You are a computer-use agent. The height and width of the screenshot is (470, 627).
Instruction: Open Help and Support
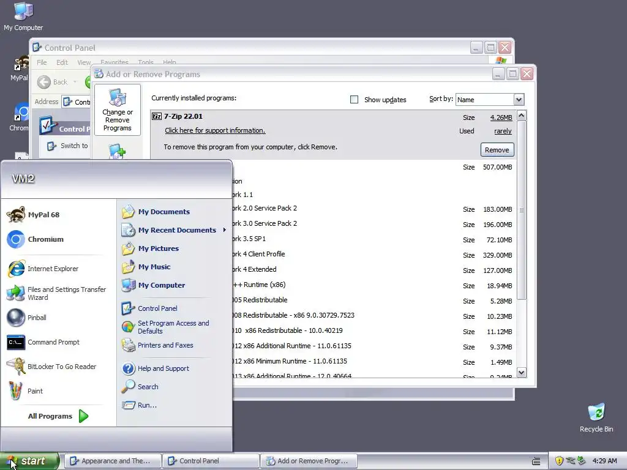pyautogui.click(x=155, y=368)
